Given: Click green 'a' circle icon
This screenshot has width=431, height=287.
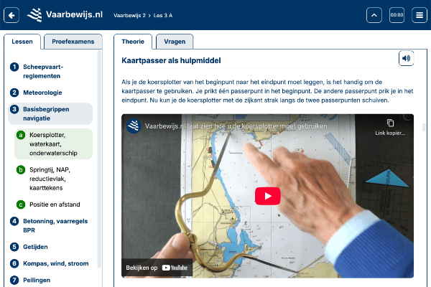Looking at the screenshot, I should 21,135.
